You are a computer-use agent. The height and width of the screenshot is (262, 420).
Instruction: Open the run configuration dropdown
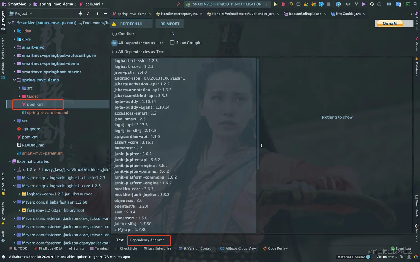(x=227, y=4)
